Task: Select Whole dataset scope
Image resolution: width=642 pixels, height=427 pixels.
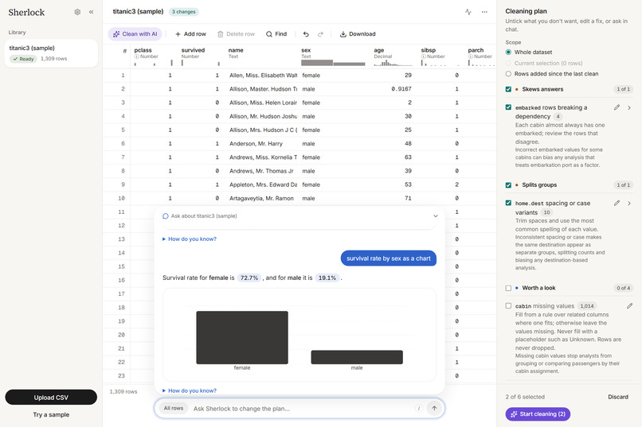Action: click(508, 52)
